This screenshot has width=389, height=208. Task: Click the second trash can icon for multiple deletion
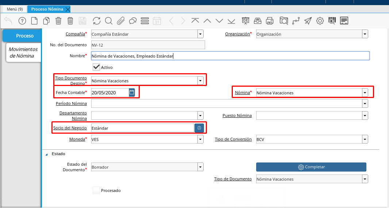70,21
